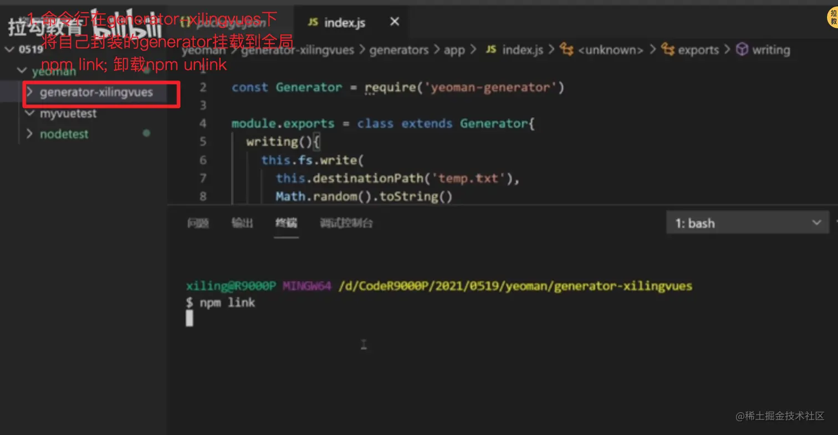This screenshot has height=435, width=838.
Task: Click line number 6 in the editor gutter
Action: [202, 160]
